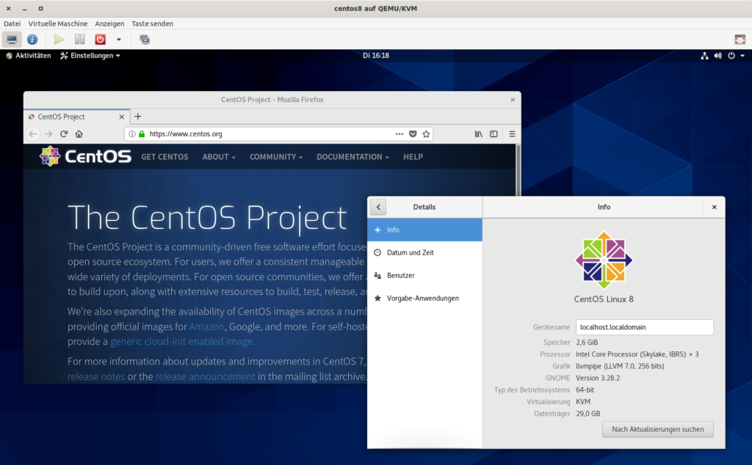This screenshot has width=752, height=465.
Task: Open the snapshots manager icon
Action: [145, 40]
